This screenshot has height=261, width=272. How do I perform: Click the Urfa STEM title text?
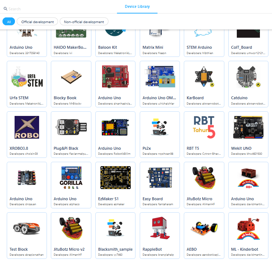click(x=19, y=98)
